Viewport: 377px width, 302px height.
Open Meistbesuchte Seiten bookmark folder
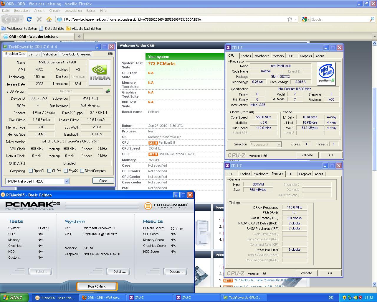tap(19, 29)
